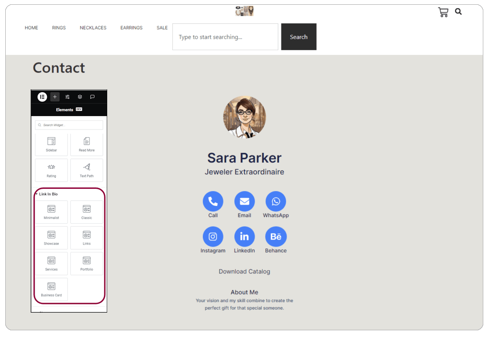Click the Call phone icon
490x337 pixels.
[x=213, y=201]
